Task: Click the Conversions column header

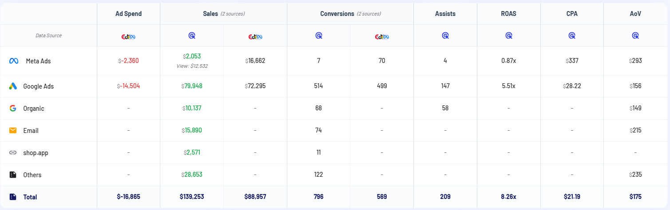Action: (x=337, y=14)
